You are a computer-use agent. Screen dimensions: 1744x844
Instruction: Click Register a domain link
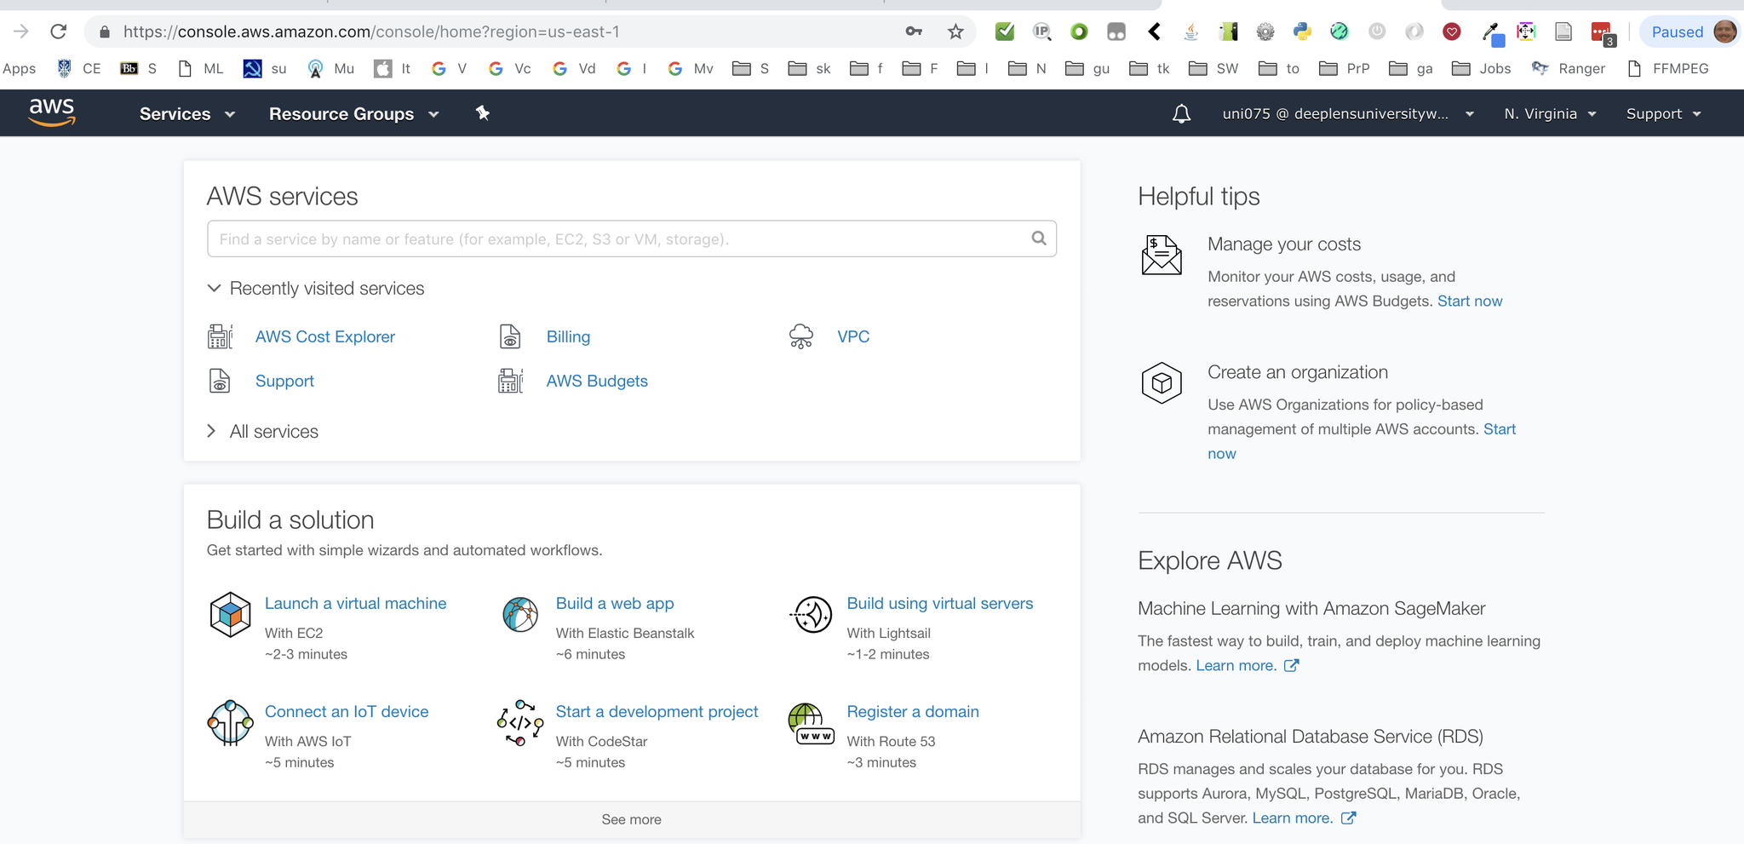coord(913,711)
